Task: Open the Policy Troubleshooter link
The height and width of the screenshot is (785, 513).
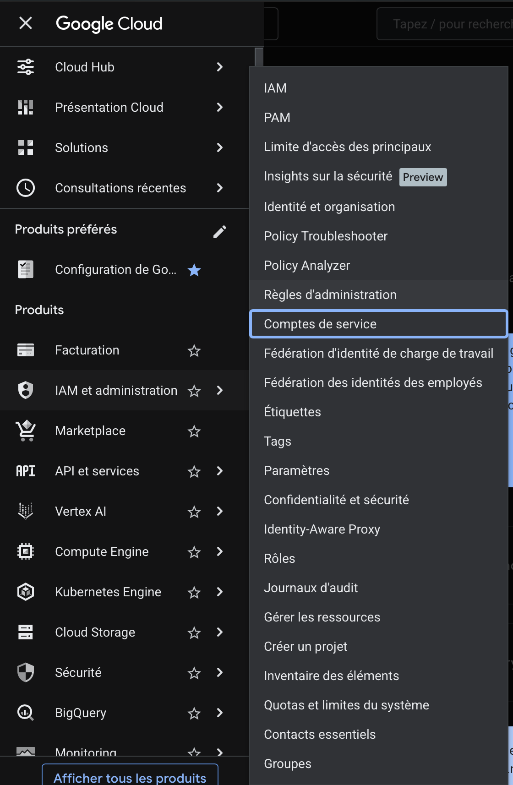Action: [326, 236]
